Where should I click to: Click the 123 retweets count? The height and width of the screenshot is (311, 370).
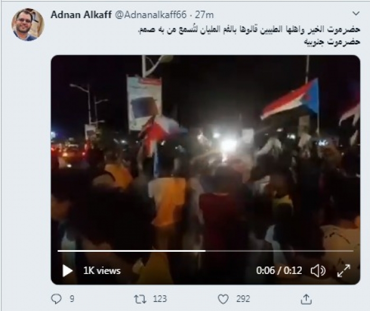(x=160, y=299)
